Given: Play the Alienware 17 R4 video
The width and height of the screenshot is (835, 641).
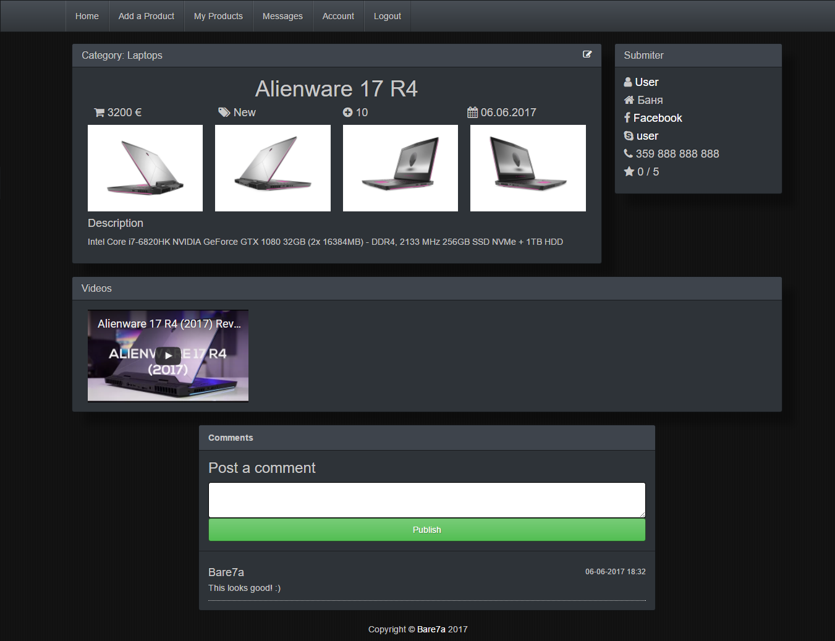Looking at the screenshot, I should pyautogui.click(x=168, y=355).
